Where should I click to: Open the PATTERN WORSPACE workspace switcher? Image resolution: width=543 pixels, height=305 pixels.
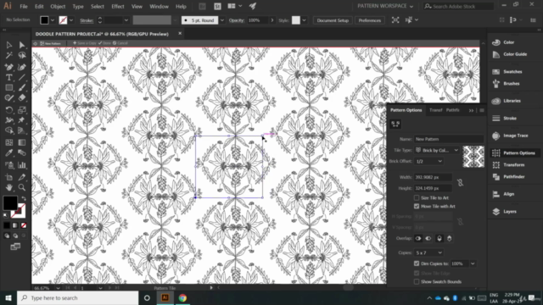385,6
